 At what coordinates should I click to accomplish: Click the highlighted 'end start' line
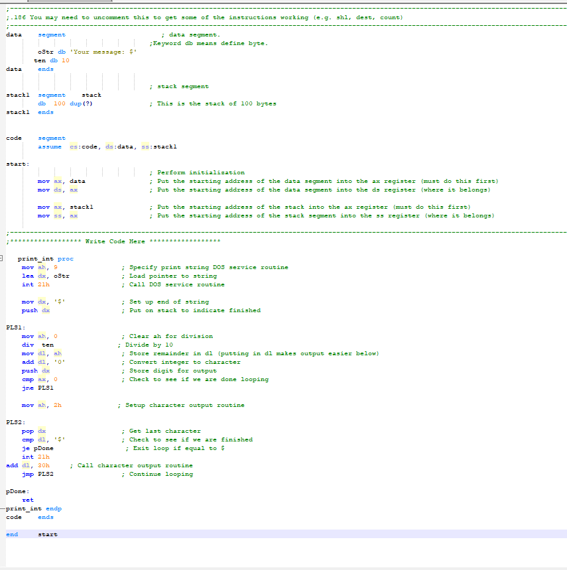(x=286, y=534)
